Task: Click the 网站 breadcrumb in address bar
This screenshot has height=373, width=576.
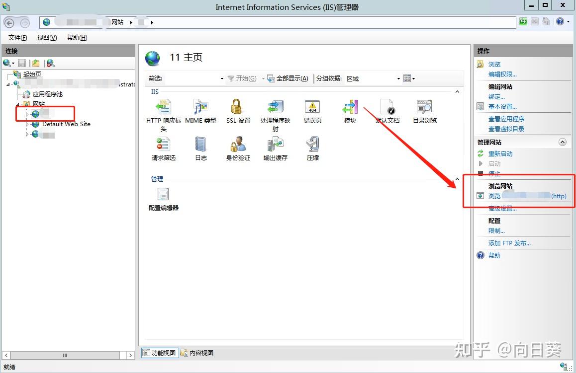Action: coord(117,22)
